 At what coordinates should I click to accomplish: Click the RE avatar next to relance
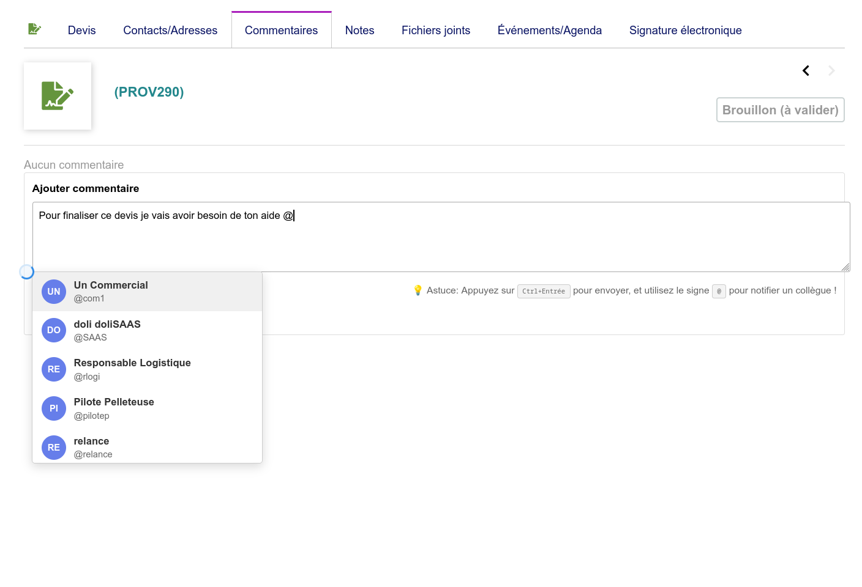[54, 448]
